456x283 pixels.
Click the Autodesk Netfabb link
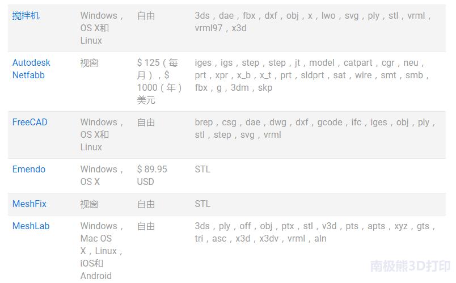(x=31, y=69)
